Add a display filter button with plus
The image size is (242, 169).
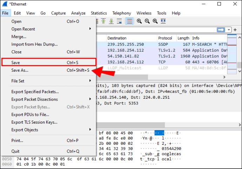[235, 30]
